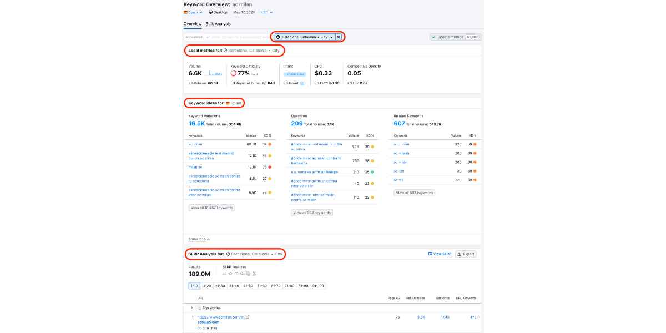Click the '60.5K' volume cell of 'ac milan'

[x=251, y=144]
